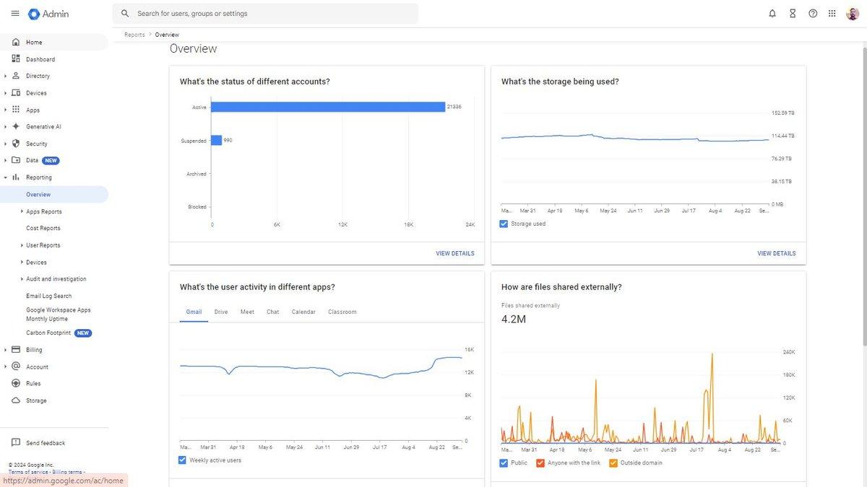
Task: Open Carbon Footprint report
Action: [x=48, y=333]
